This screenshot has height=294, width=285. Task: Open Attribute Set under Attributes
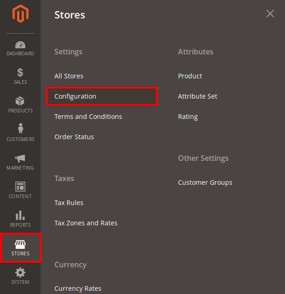tap(197, 96)
